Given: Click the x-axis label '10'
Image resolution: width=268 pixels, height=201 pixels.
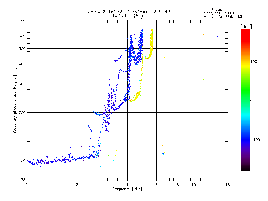Looking at the screenshot, I should click(x=194, y=185).
